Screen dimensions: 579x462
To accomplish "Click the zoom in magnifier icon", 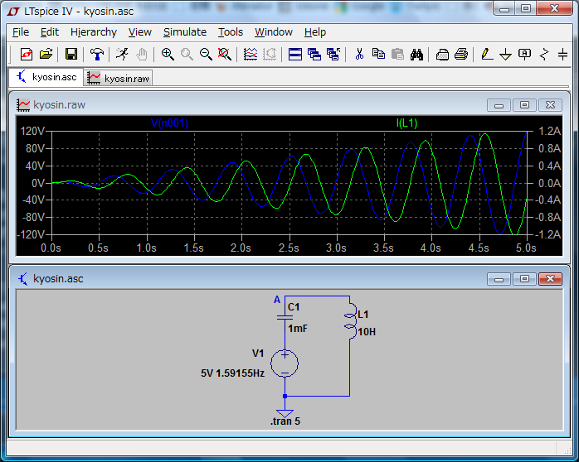I will [x=168, y=55].
